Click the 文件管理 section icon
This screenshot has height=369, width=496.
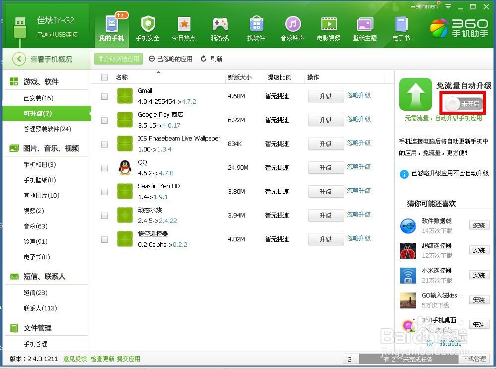14,328
